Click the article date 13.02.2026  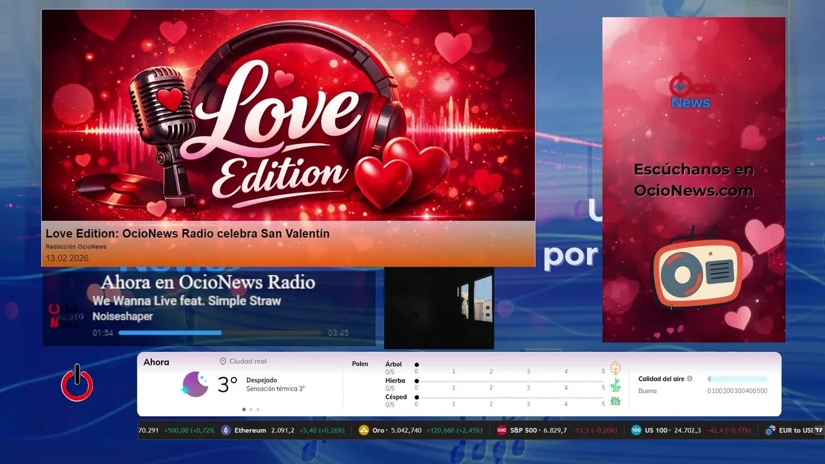point(67,258)
